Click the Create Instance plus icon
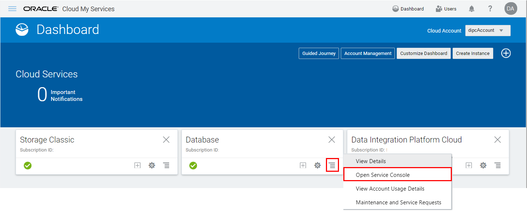Viewport: 527px width, 213px height. (x=506, y=53)
